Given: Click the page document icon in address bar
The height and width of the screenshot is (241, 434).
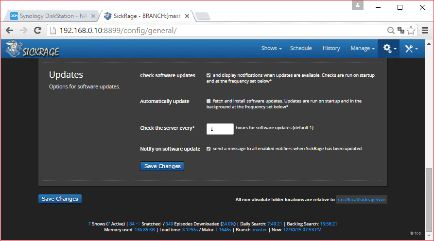Looking at the screenshot, I should coord(53,31).
